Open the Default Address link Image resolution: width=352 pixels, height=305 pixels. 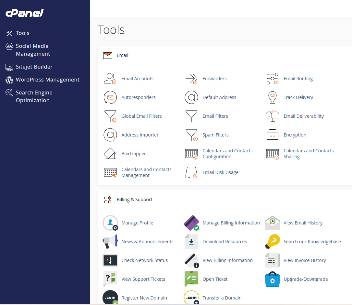219,97
